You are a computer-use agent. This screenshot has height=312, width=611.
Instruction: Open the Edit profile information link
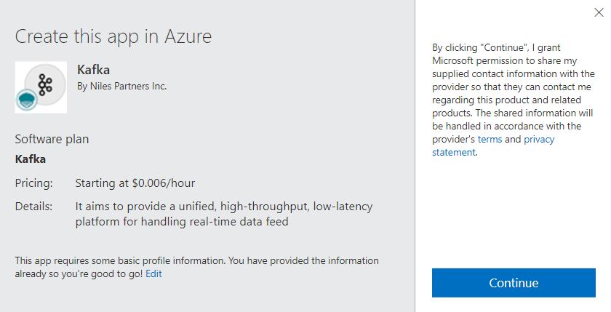(153, 273)
